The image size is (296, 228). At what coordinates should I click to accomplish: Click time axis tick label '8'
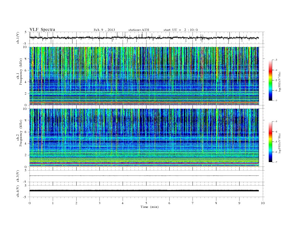(x=216, y=203)
